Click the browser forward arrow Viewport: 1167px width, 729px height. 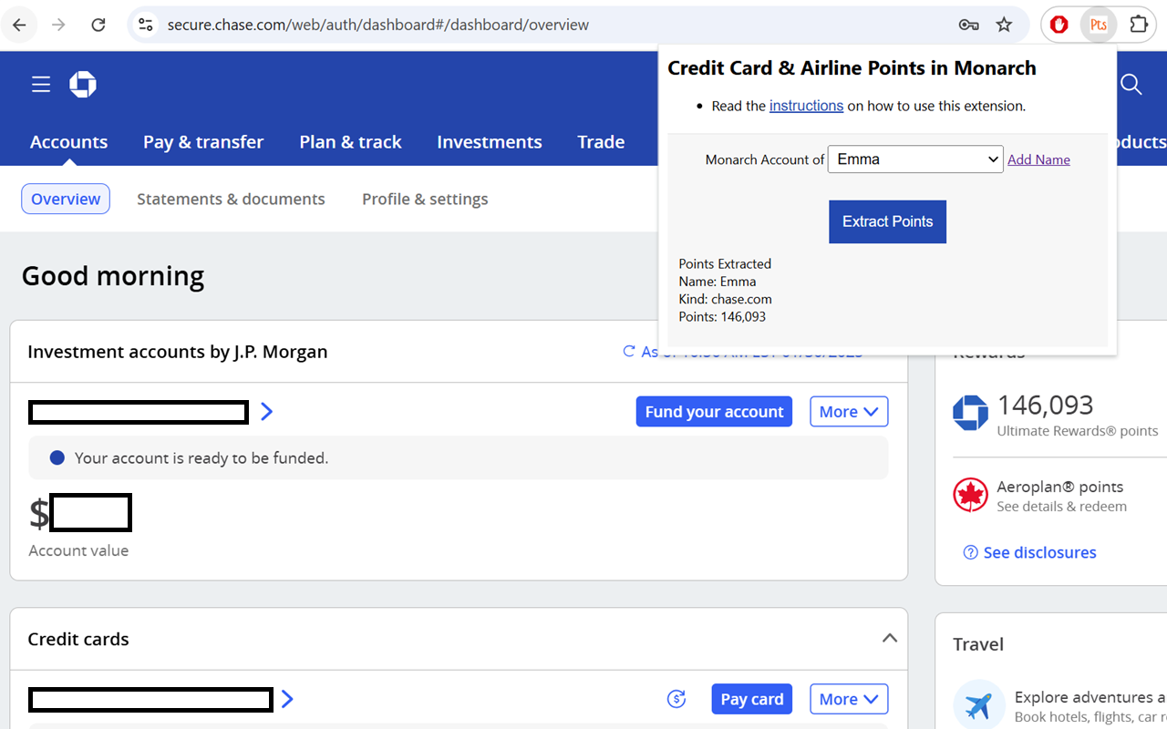(x=58, y=25)
